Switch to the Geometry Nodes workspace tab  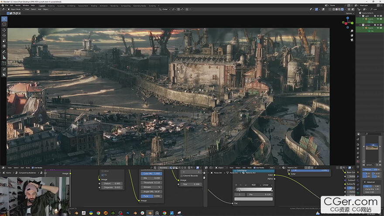tap(140, 6)
